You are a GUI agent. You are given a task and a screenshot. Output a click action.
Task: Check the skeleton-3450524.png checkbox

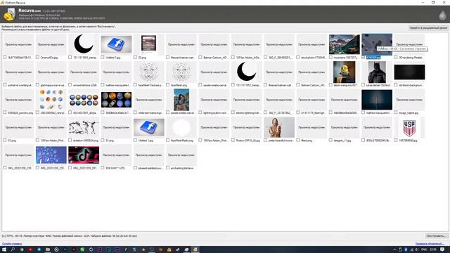pyautogui.click(x=70, y=141)
